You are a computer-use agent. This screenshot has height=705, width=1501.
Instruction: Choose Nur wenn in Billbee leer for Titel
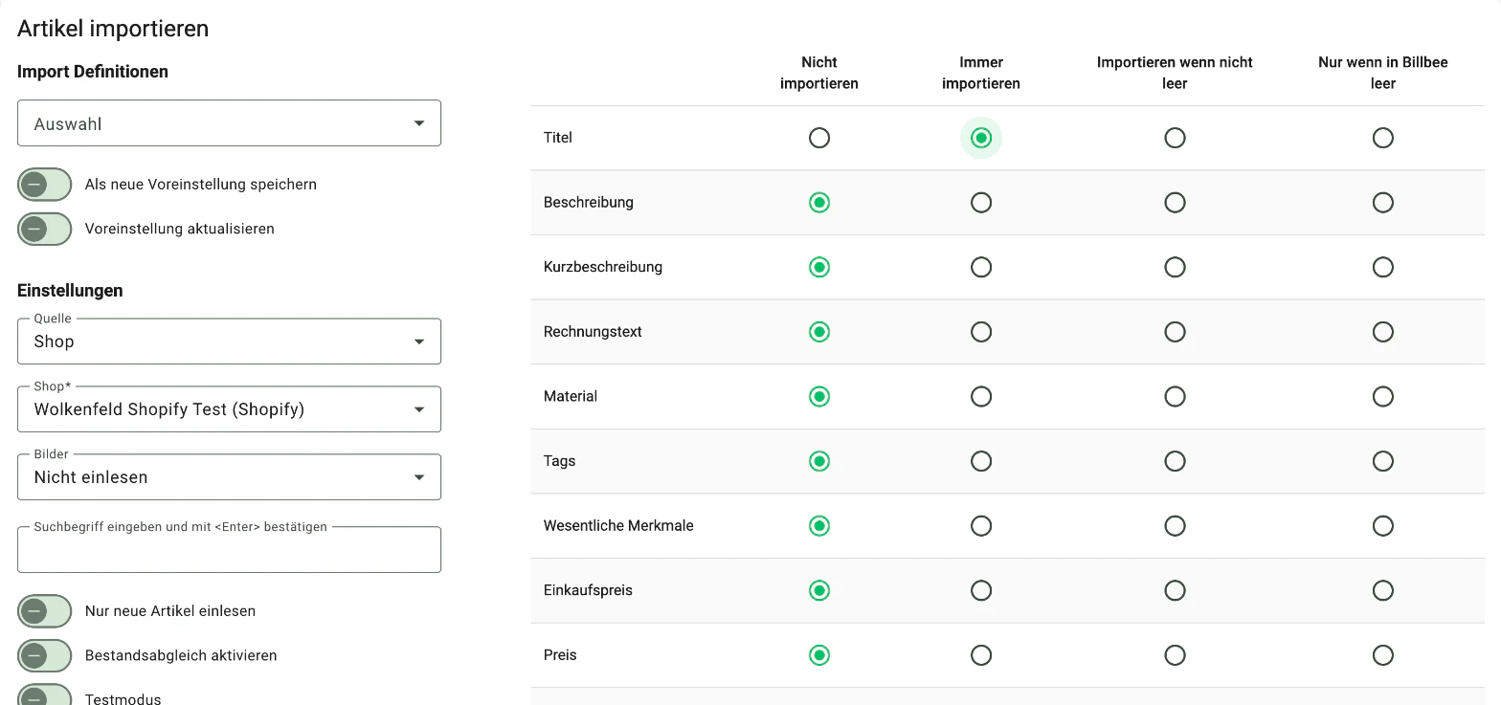(x=1383, y=138)
